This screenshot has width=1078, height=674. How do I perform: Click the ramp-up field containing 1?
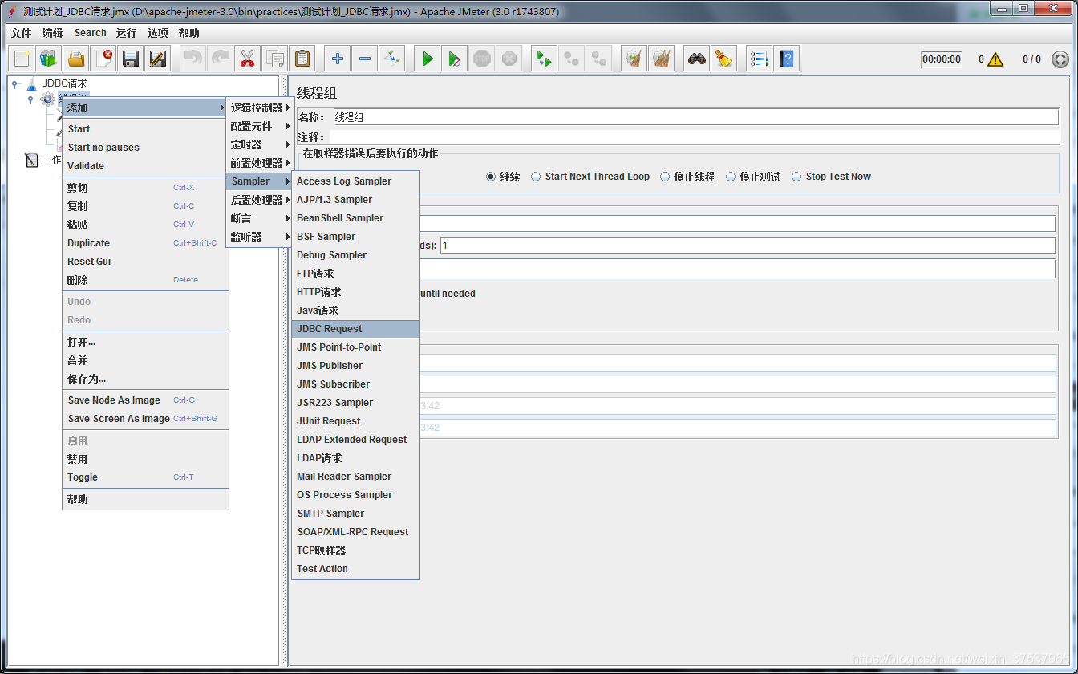747,245
